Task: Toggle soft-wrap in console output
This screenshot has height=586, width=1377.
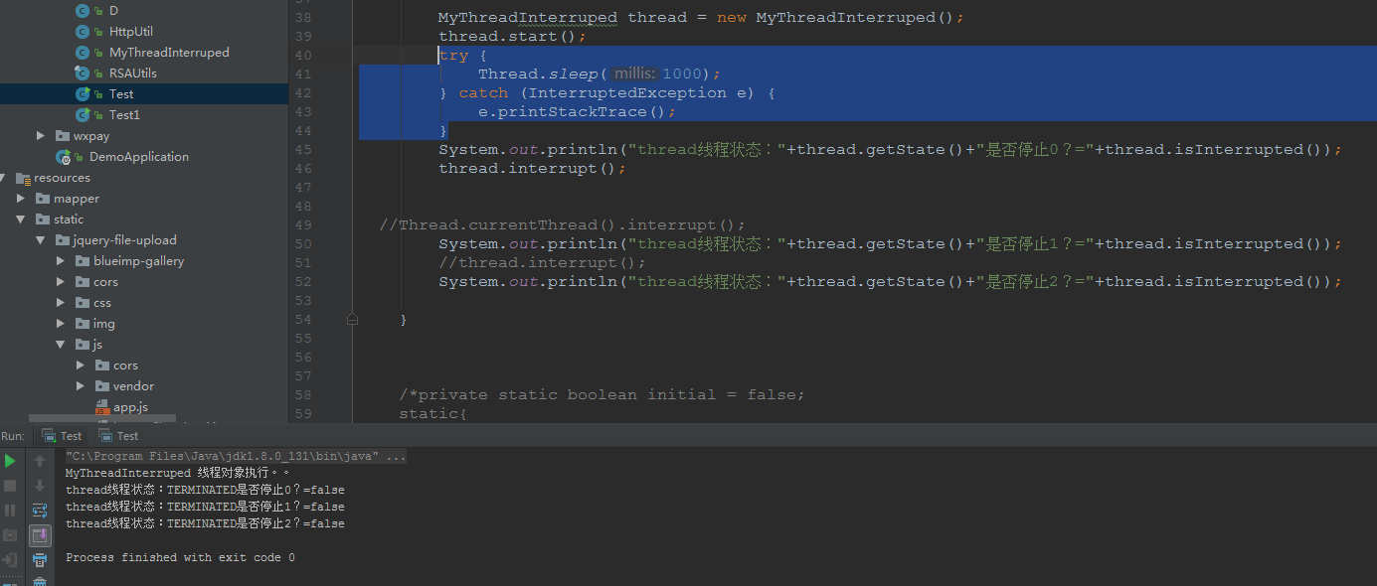Action: [x=39, y=510]
